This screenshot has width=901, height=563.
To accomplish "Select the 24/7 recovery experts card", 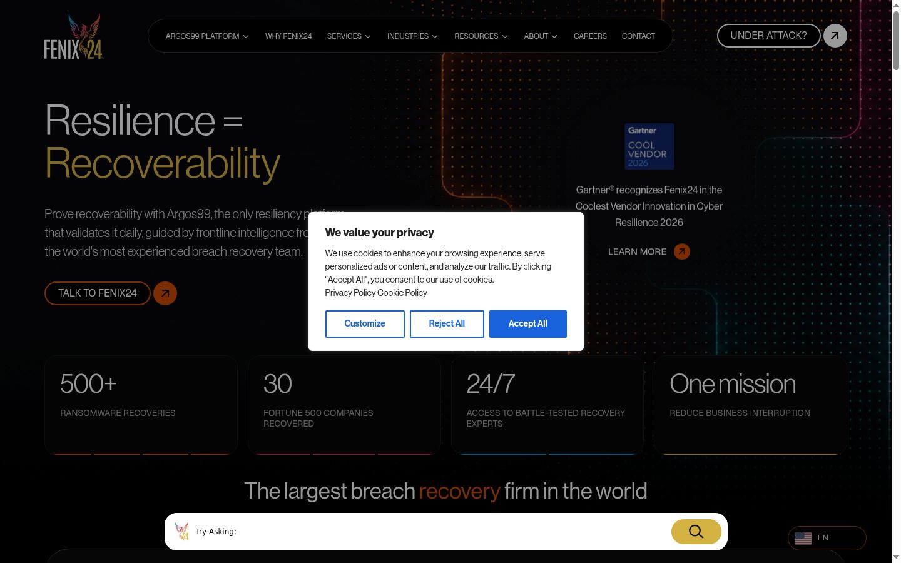I will [x=547, y=405].
